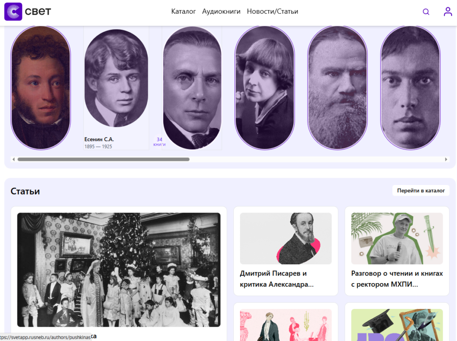Open search with the magnifier icon

(426, 12)
